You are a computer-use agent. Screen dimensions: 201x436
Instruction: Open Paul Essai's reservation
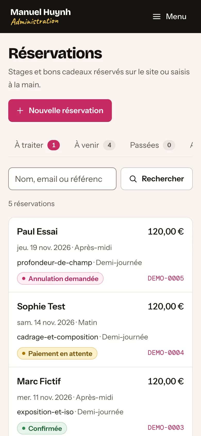coord(100,255)
